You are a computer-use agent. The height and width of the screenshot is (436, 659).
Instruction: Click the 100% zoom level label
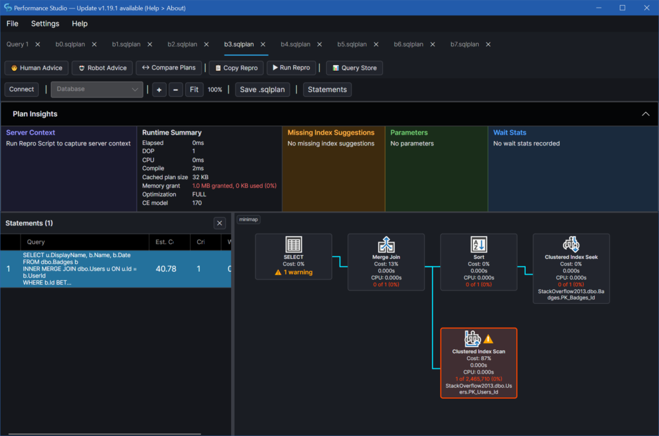coord(215,90)
